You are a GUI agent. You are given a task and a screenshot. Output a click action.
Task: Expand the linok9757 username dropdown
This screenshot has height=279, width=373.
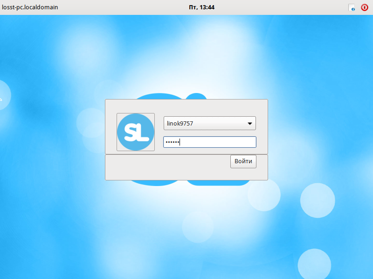click(209, 123)
